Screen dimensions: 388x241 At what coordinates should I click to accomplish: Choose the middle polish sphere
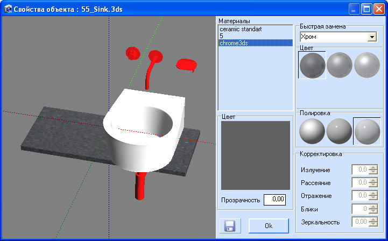pos(340,131)
